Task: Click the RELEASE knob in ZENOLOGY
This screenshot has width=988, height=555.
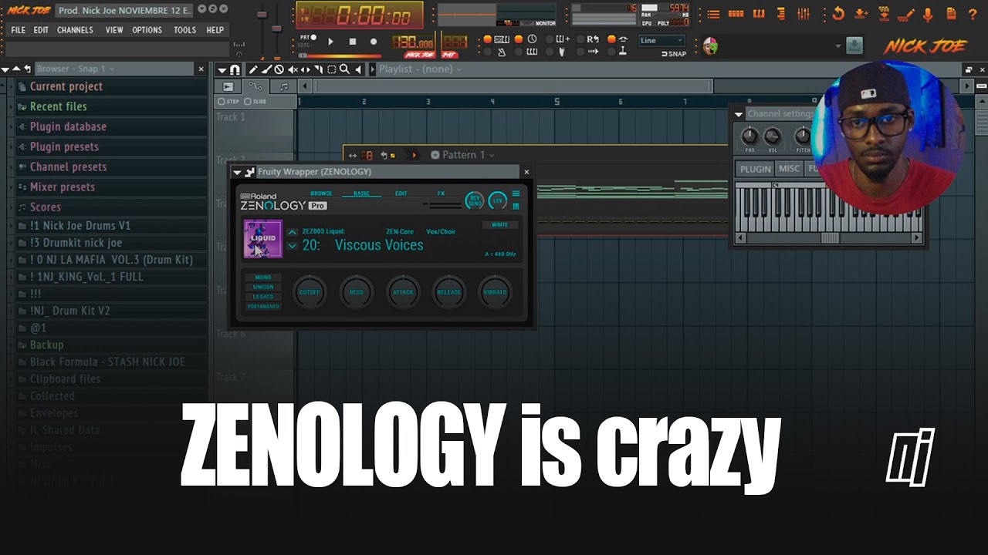Action: [448, 292]
